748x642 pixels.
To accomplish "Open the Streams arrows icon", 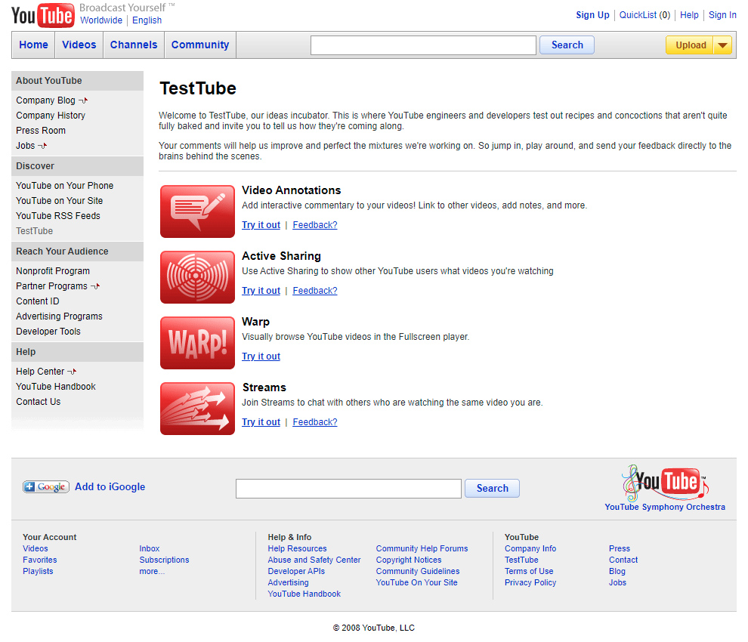I will point(197,409).
